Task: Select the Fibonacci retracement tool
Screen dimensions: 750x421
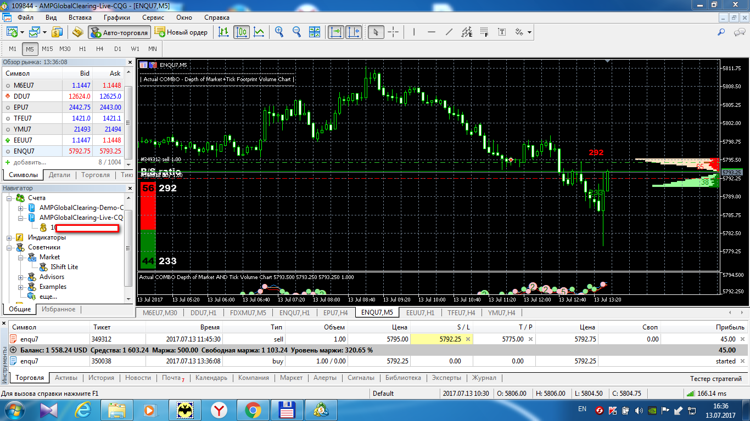Action: pos(484,32)
